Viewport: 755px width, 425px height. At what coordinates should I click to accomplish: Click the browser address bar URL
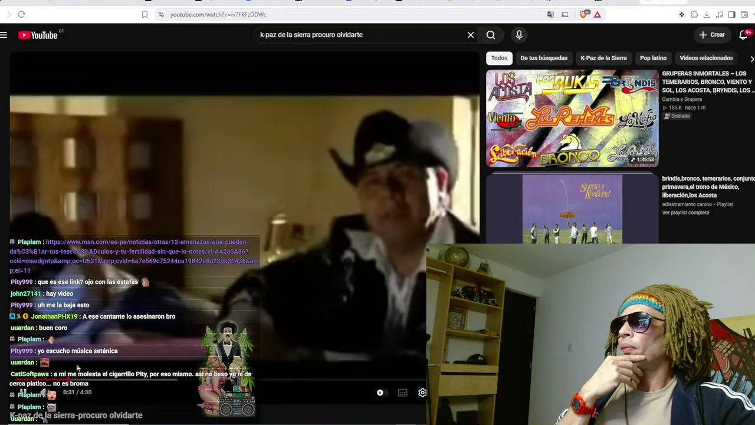(218, 14)
